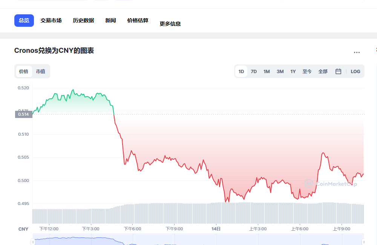Click the 0.510 y-axis value
The height and width of the screenshot is (245, 377).
coord(23,135)
